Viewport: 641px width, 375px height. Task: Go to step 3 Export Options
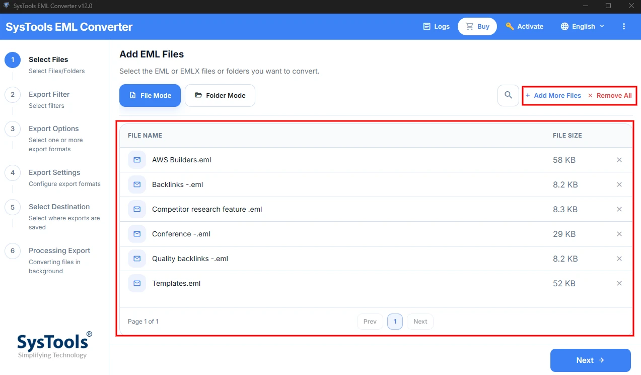click(x=53, y=138)
